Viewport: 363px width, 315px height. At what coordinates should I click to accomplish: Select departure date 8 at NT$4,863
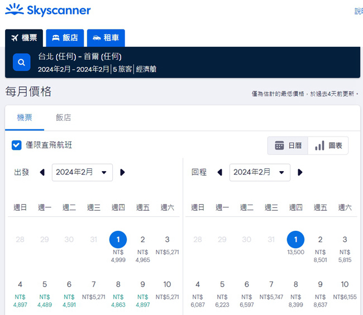point(118,295)
